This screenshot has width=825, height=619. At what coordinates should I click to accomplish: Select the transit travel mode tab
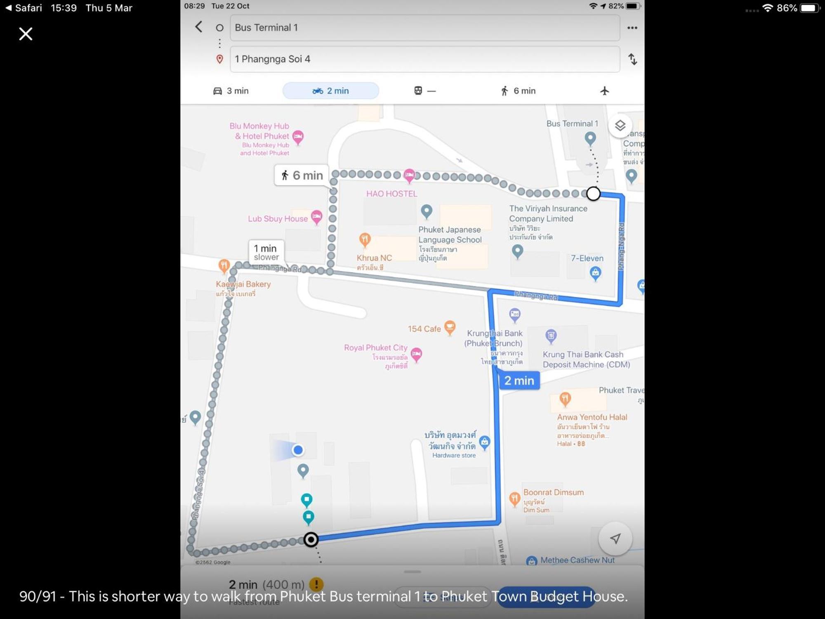click(x=424, y=91)
